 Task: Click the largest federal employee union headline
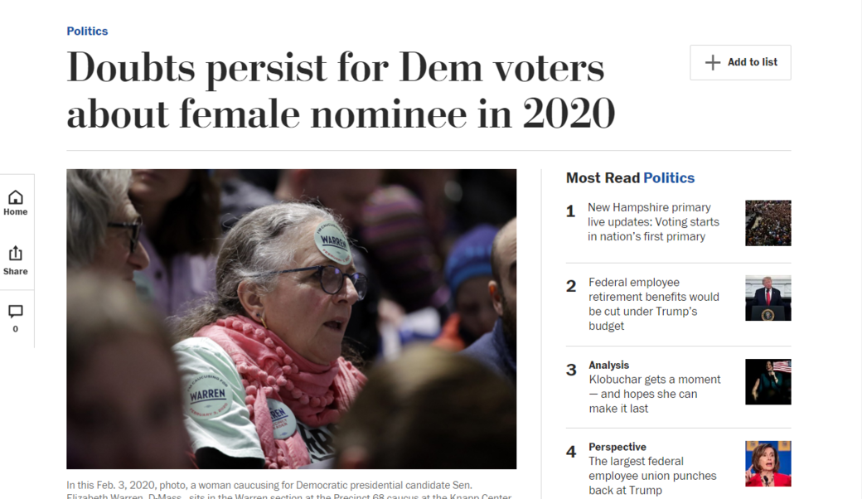[x=651, y=475]
